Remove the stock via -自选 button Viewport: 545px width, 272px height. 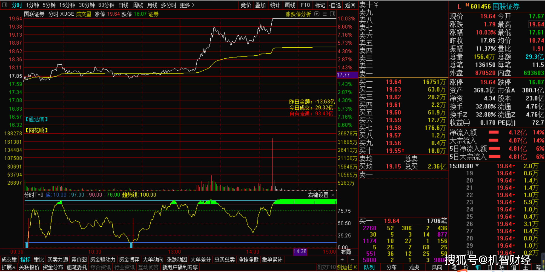click(x=336, y=5)
